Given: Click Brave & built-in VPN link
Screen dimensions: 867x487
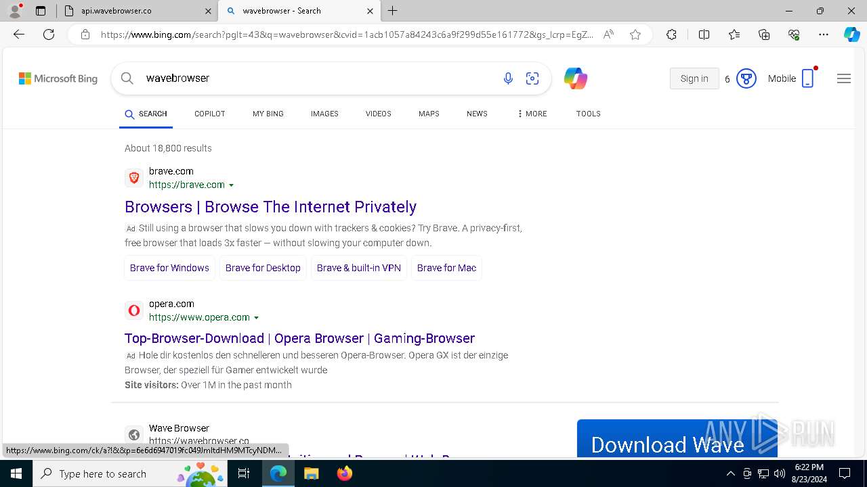Looking at the screenshot, I should click(359, 268).
